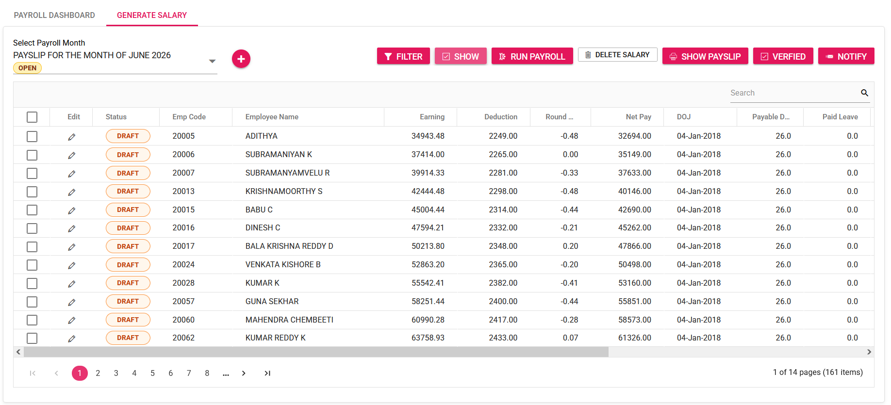Select the Generate Salary tab
This screenshot has width=891, height=405.
152,15
